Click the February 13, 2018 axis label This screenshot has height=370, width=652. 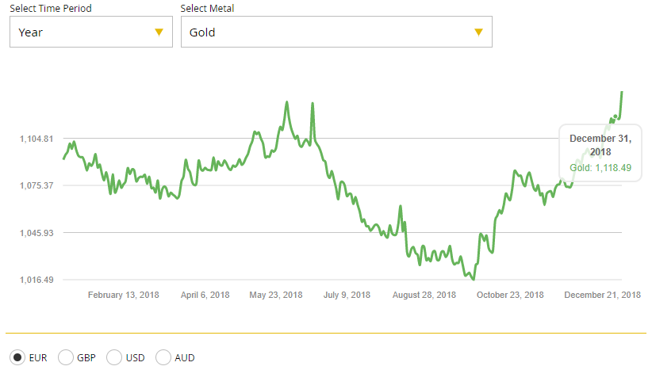[x=124, y=295]
